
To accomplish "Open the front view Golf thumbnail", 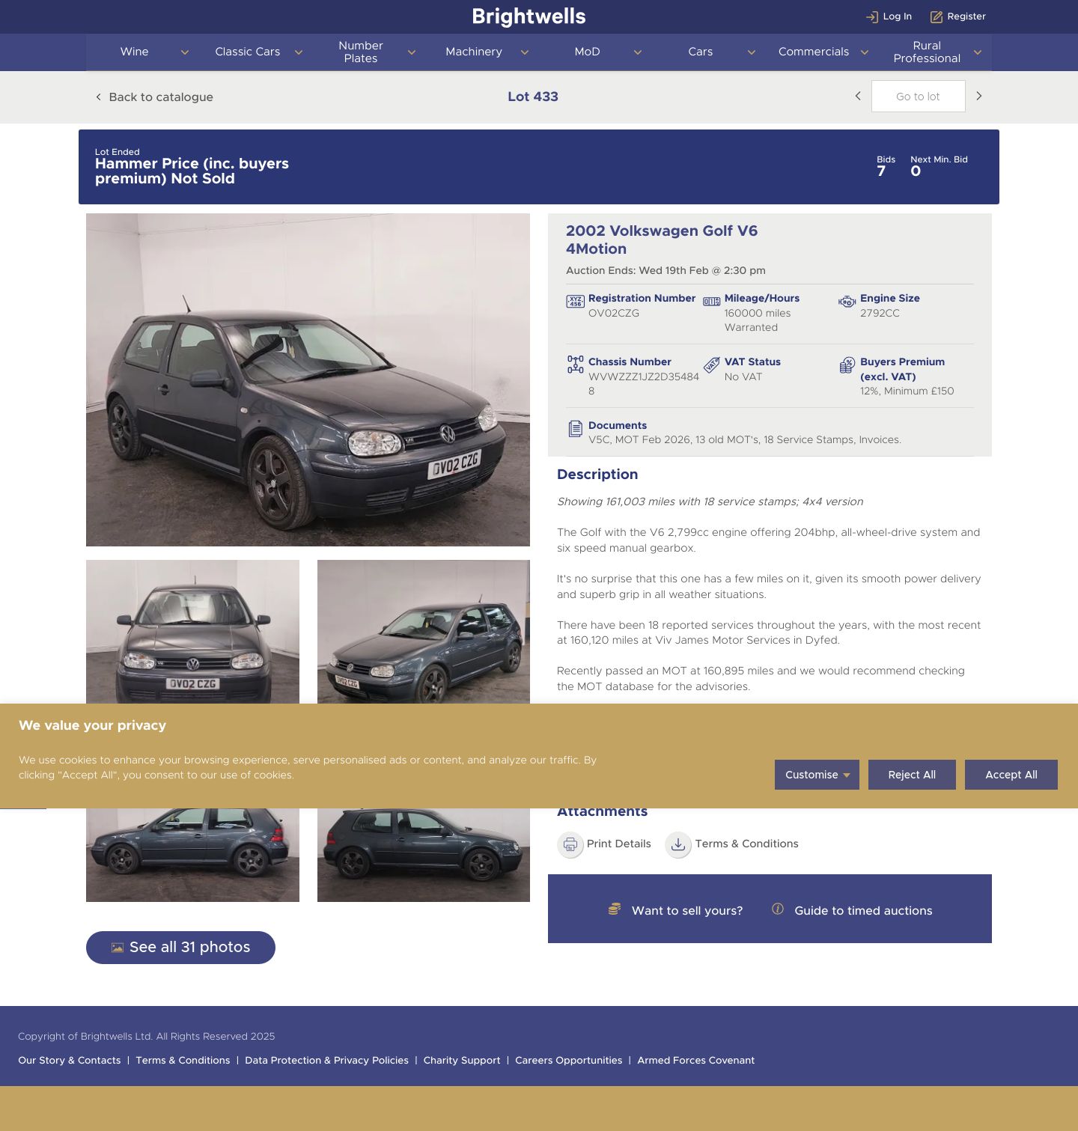I will click(192, 632).
